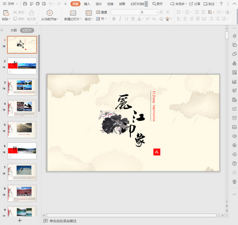Click the vertical scrollbar thumb of editor
The image size is (238, 225).
(227, 35)
